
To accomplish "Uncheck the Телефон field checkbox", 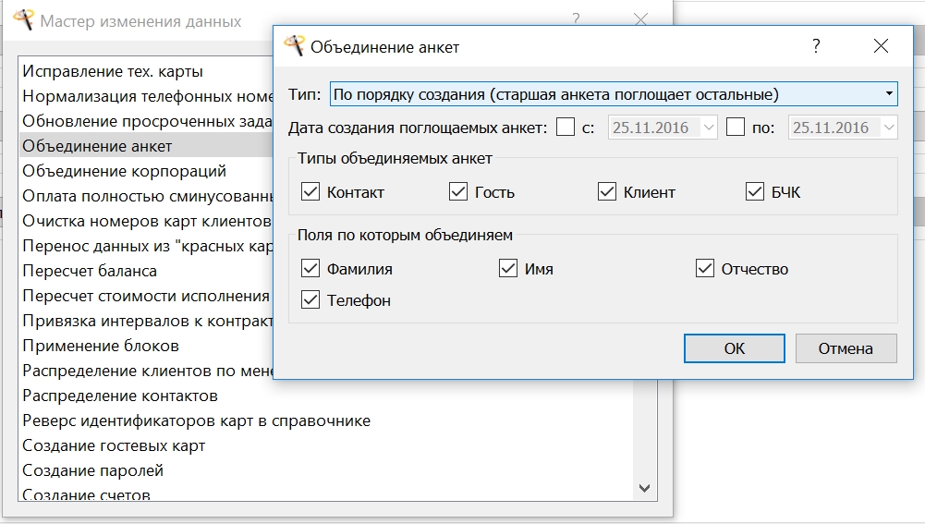I will [x=310, y=299].
